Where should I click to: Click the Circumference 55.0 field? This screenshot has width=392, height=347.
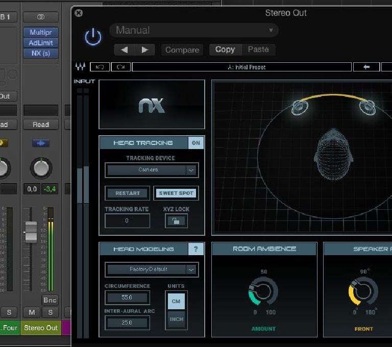[127, 298]
